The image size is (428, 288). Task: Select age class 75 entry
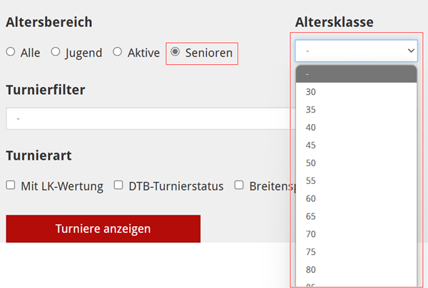(356, 252)
